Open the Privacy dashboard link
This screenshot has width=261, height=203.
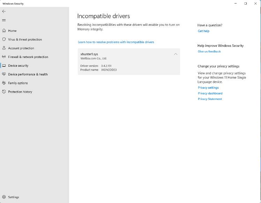(x=210, y=93)
